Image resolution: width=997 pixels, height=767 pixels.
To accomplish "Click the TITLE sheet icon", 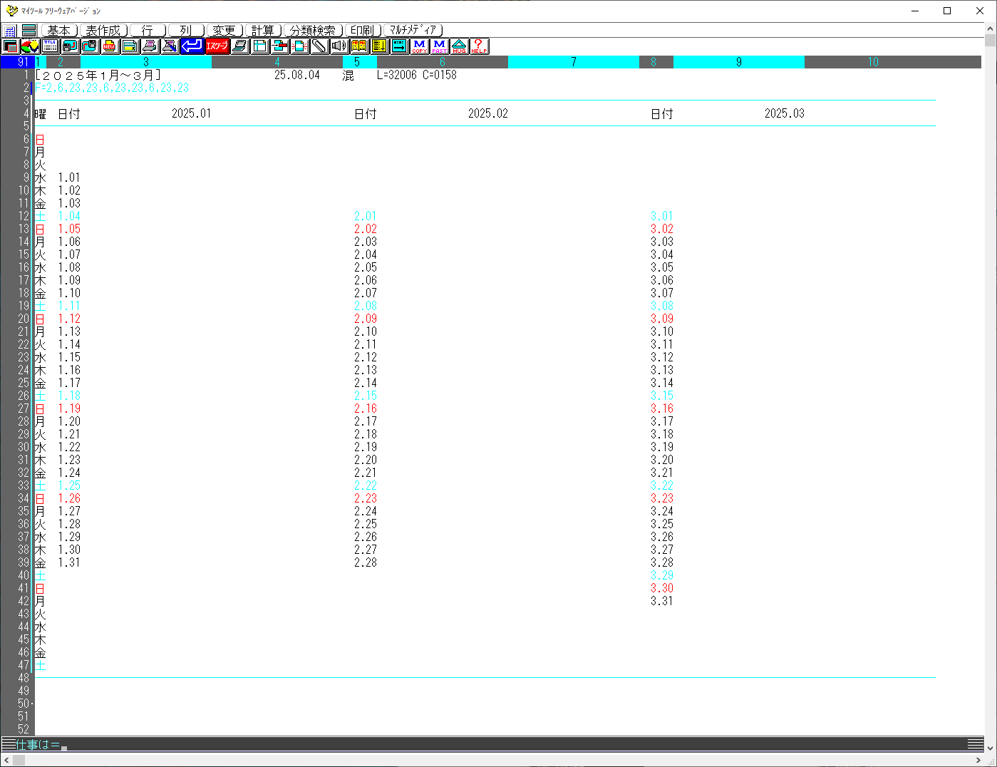I will coord(50,46).
